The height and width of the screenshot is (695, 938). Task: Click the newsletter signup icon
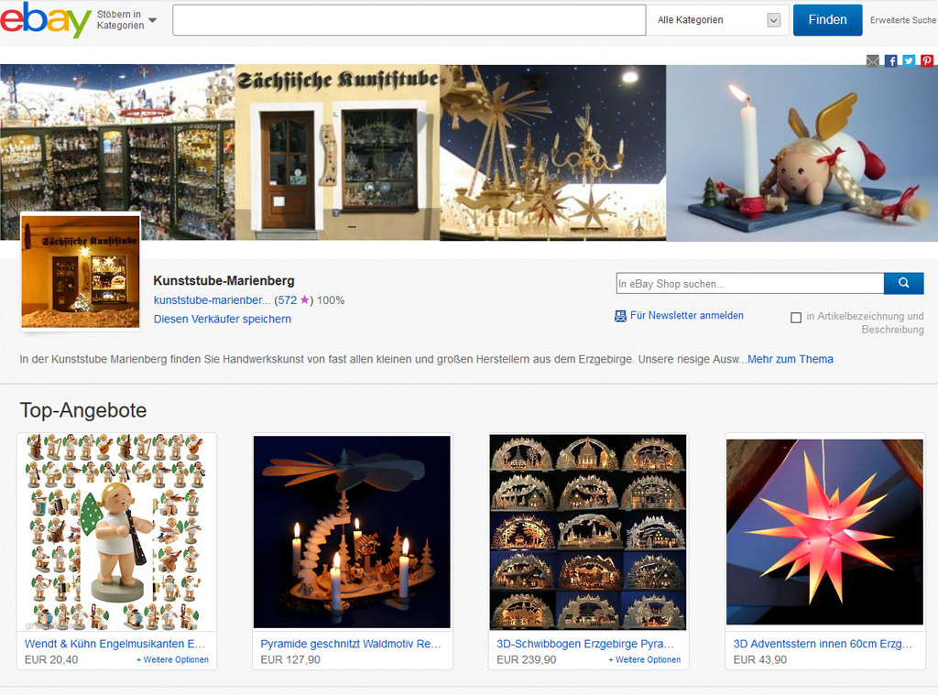tap(620, 316)
